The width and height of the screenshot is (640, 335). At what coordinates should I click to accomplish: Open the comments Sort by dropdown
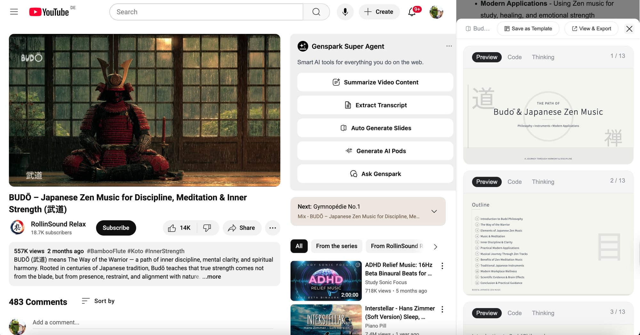(x=98, y=301)
